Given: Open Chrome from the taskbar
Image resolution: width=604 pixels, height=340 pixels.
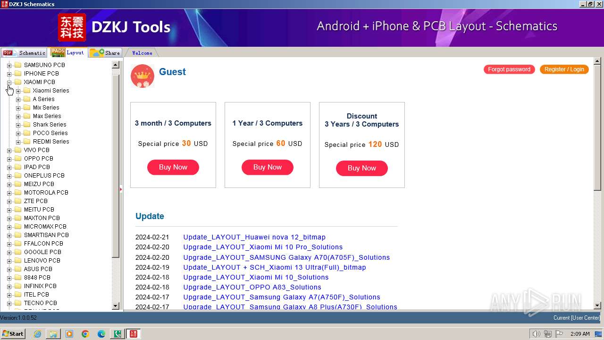Looking at the screenshot, I should point(85,334).
